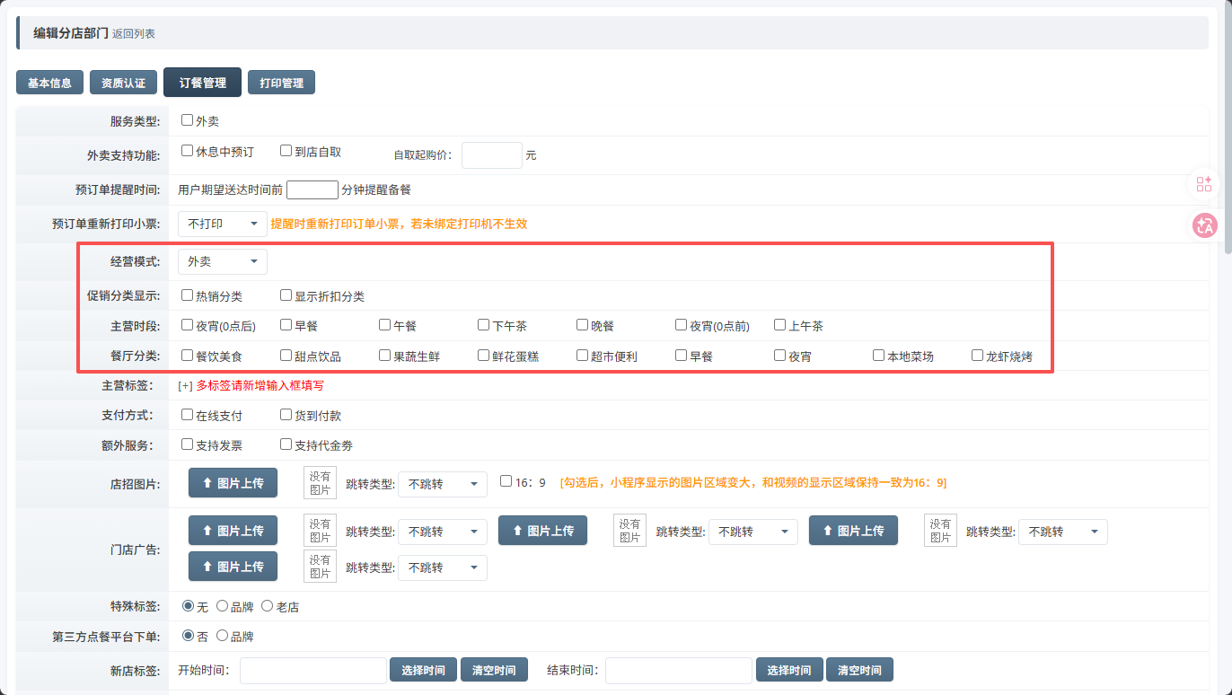
Task: Check the 热销分类 option
Action: [x=188, y=295]
